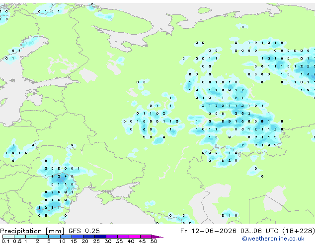Click legend label '25'
This screenshot has width=315, height=243.
(x=96, y=241)
